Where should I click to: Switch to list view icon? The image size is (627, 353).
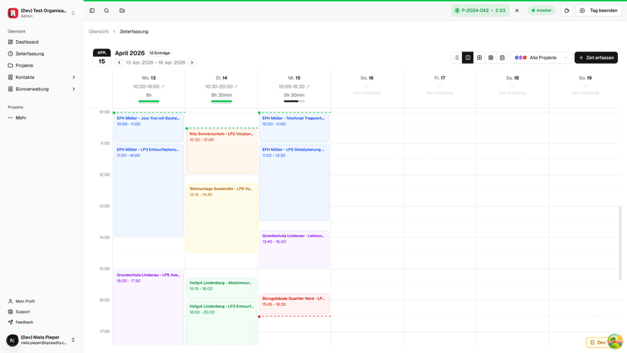[457, 58]
